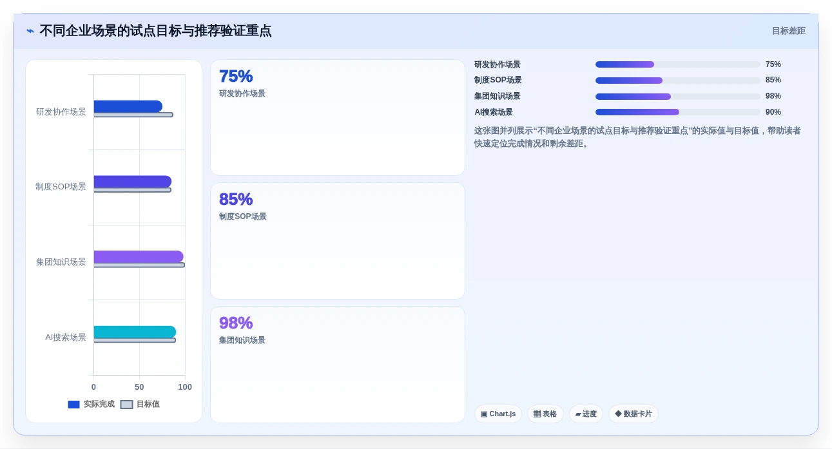Click the gray target bar for 研发协作场景

click(x=133, y=115)
